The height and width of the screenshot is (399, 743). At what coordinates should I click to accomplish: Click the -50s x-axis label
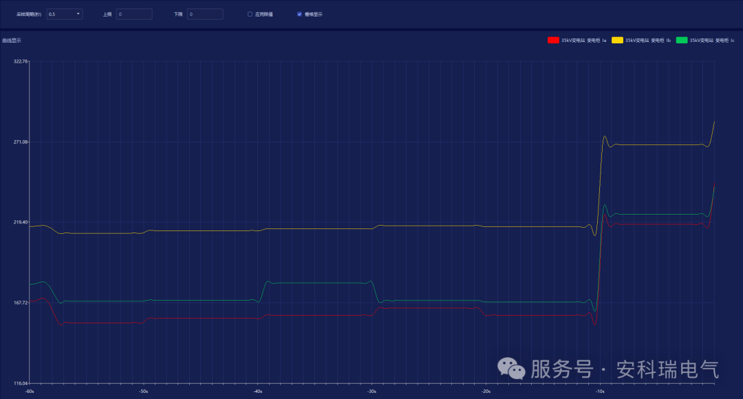(144, 391)
